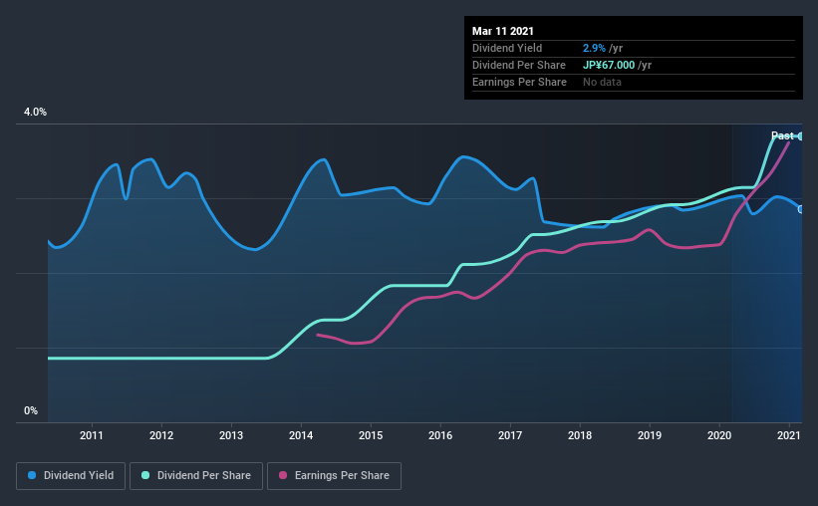
Task: Click the No data earnings value
Action: (x=602, y=82)
